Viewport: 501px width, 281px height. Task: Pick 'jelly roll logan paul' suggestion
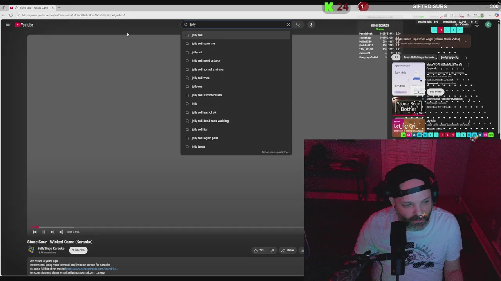236,138
